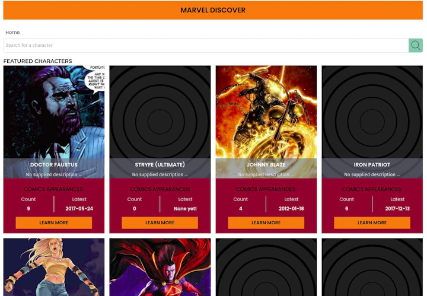Viewport: 427px width, 296px height.
Task: Focus the Search for a character field
Action: point(206,45)
